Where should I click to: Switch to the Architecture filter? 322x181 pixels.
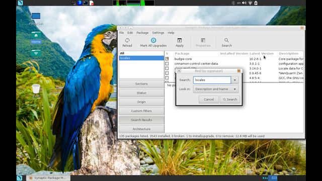141,129
